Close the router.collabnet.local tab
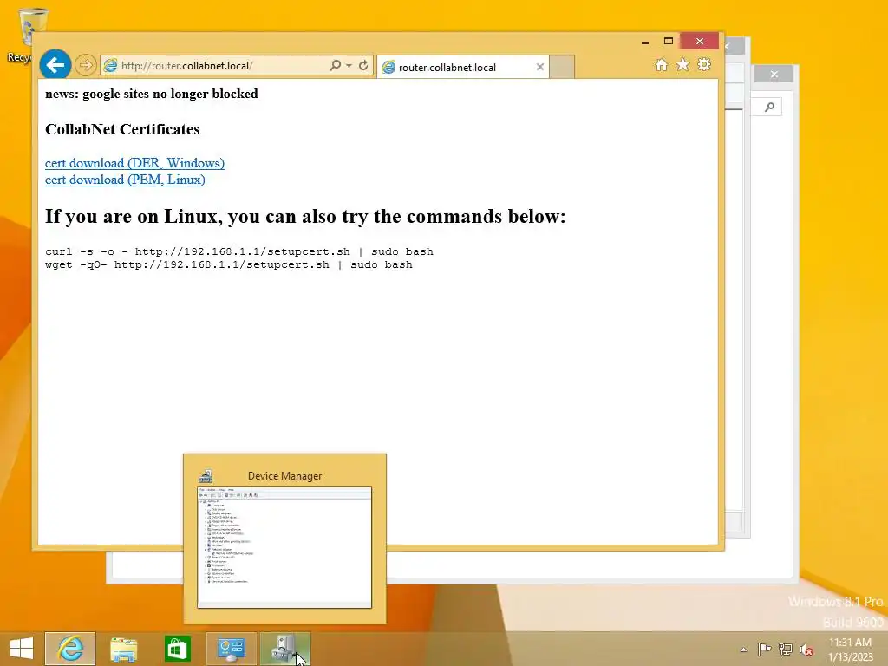 (539, 67)
